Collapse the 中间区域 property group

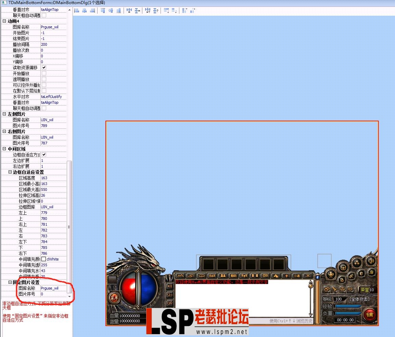coord(4,149)
